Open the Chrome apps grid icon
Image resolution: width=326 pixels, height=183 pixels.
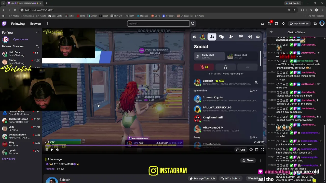tap(3, 16)
